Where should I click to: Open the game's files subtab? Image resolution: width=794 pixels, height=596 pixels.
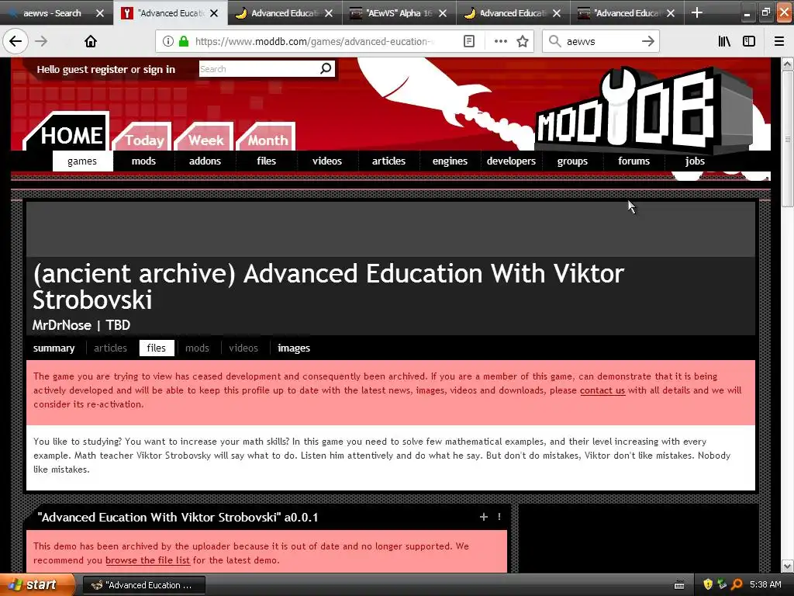(157, 348)
